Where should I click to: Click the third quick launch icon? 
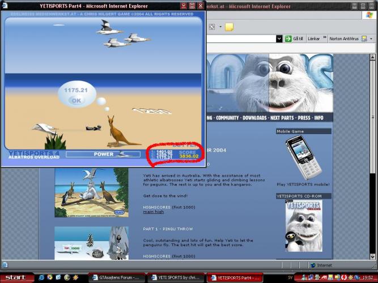click(58, 277)
